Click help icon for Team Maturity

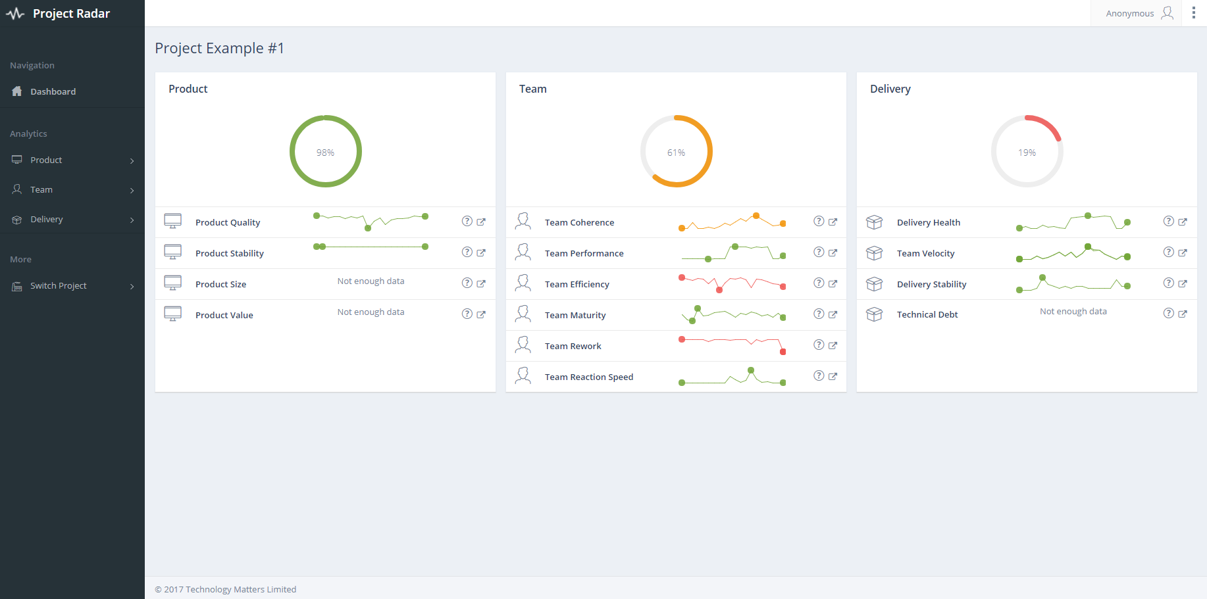click(x=819, y=314)
